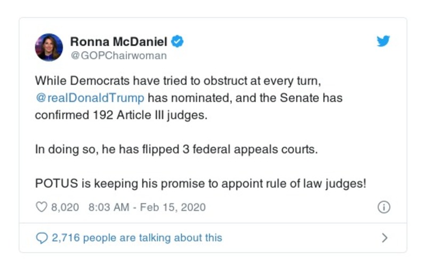This screenshot has height=274, width=426.
Task: Expand the conversation with the right chevron
Action: [x=384, y=238]
